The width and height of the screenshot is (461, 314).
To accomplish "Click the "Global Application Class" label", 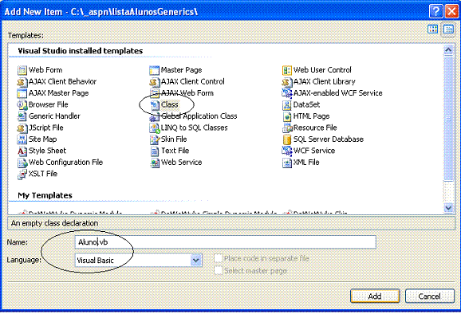I will (199, 116).
